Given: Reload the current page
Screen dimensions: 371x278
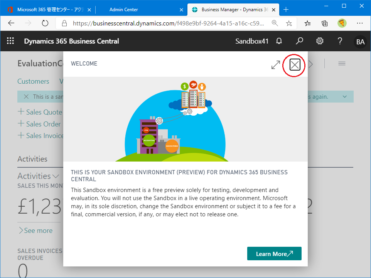Looking at the screenshot, I should click(45, 23).
